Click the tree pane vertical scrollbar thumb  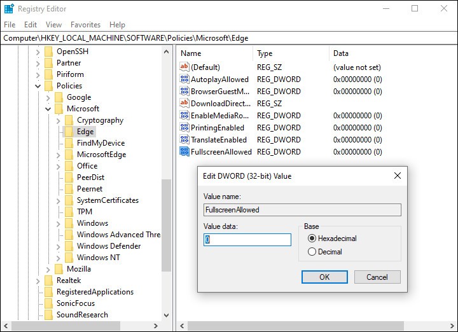coord(166,225)
